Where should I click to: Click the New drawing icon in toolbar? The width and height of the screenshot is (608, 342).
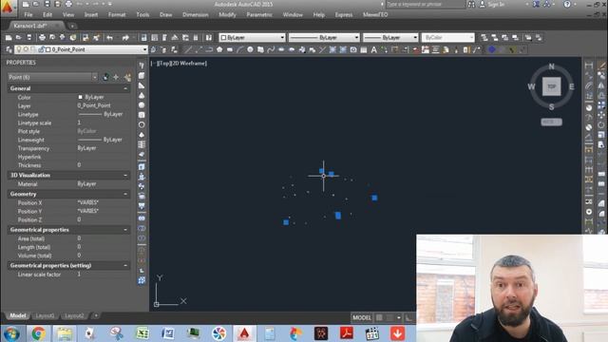[x=9, y=38]
